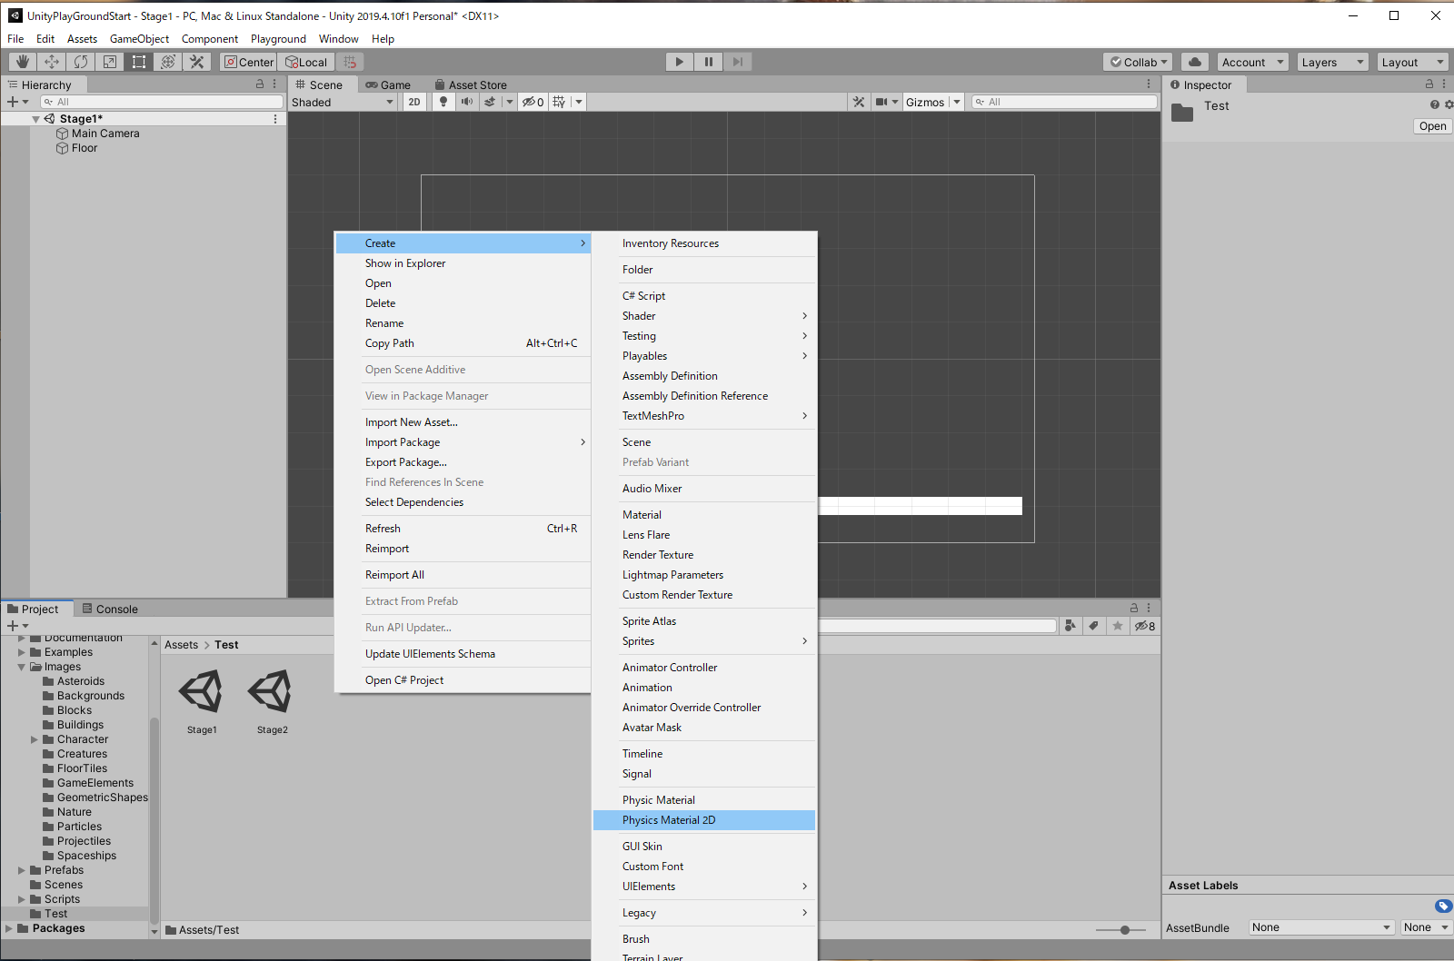
Task: Select the Rect tool
Action: pos(139,62)
